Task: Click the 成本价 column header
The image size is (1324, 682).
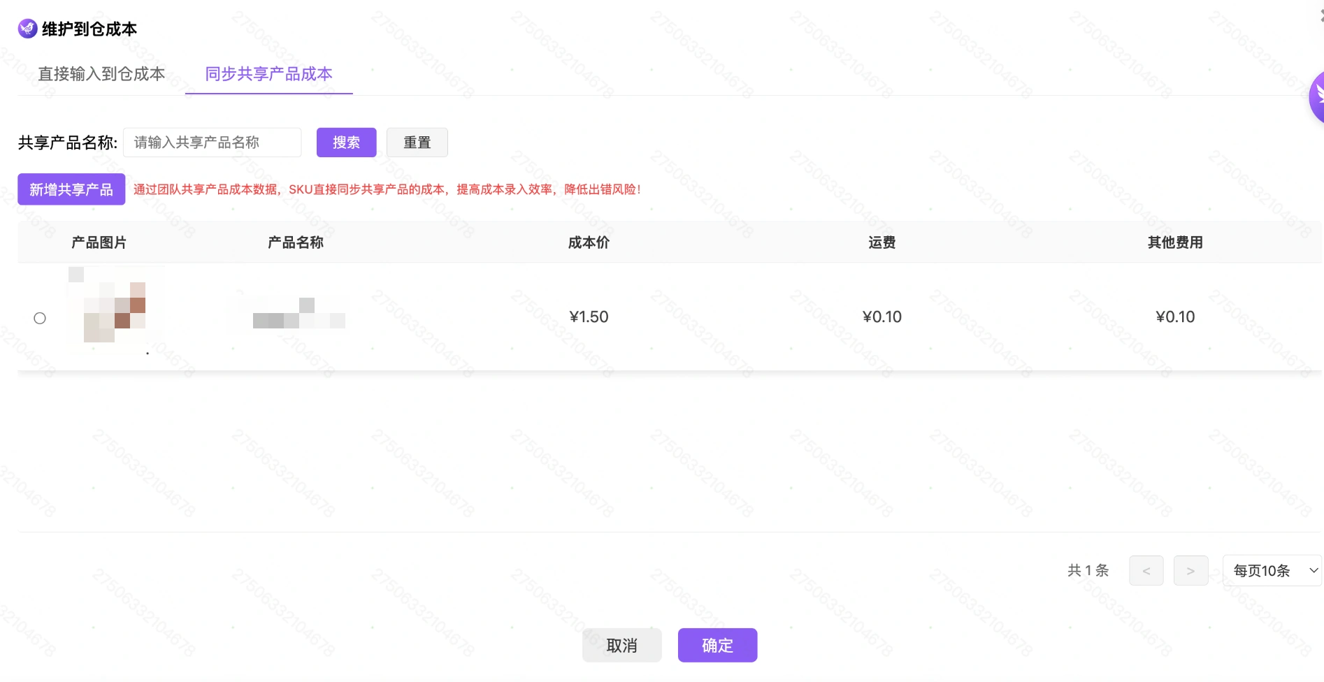Action: (589, 242)
